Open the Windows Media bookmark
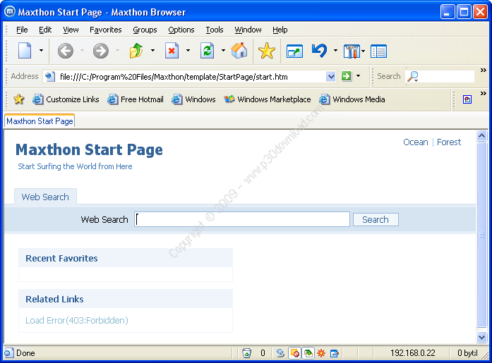Image resolution: width=492 pixels, height=363 pixels. (352, 99)
